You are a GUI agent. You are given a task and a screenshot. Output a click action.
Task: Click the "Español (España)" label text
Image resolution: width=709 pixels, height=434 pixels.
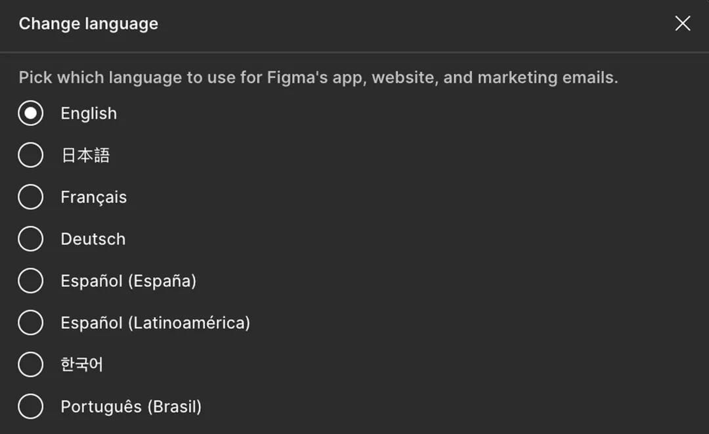[128, 281]
